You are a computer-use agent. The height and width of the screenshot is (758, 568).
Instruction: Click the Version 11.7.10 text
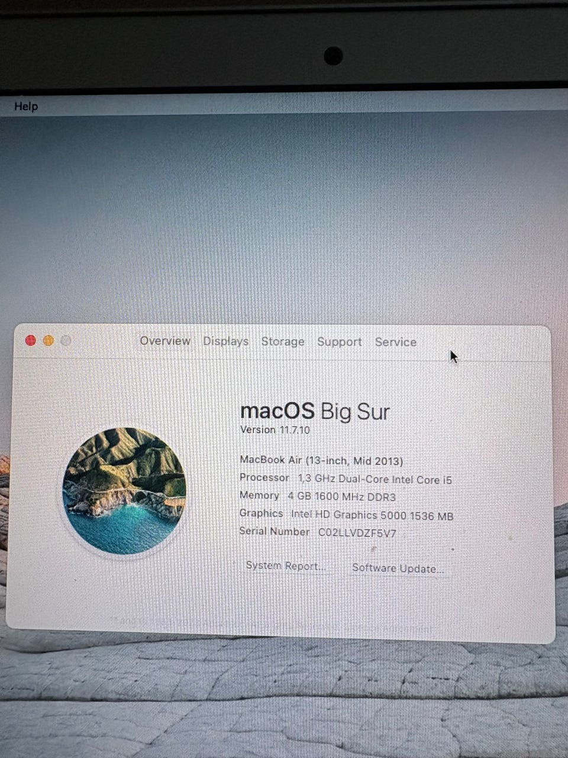275,430
